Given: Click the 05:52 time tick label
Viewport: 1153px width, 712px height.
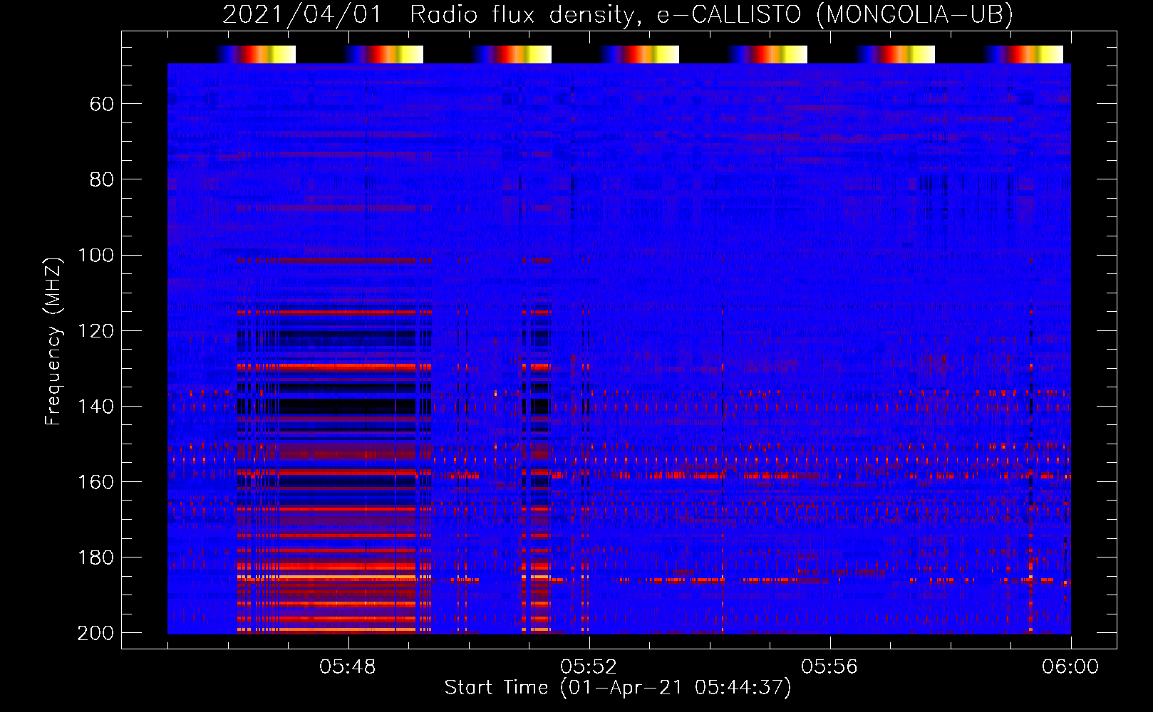Looking at the screenshot, I should click(589, 667).
